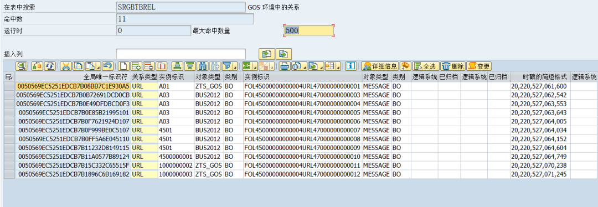The height and width of the screenshot is (207, 598).
Task: Open the subtotals dropdown arrow
Action: click(x=272, y=67)
